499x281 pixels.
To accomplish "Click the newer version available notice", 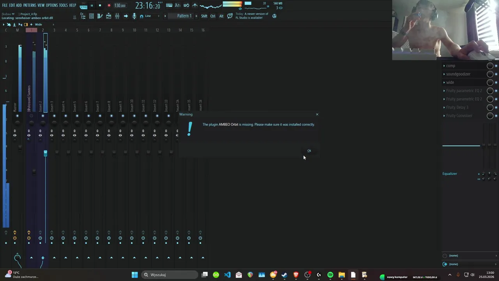I will point(252,16).
